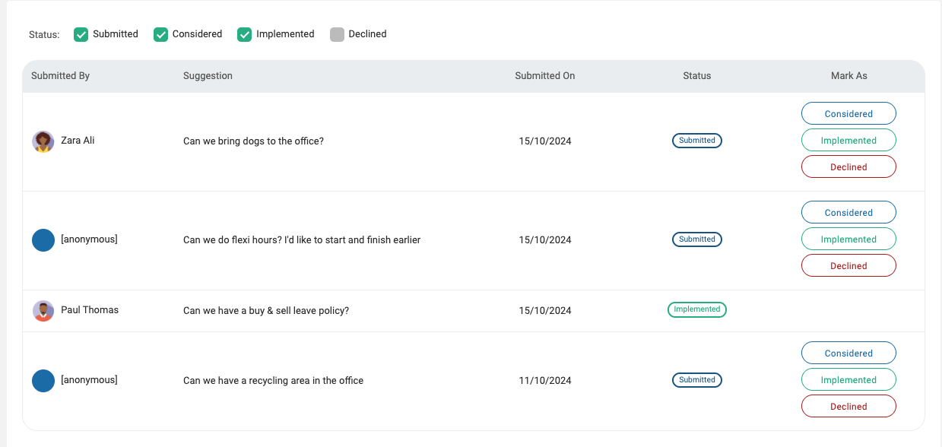This screenshot has width=942, height=447.
Task: Click the Submitted By column header
Action: coord(60,76)
